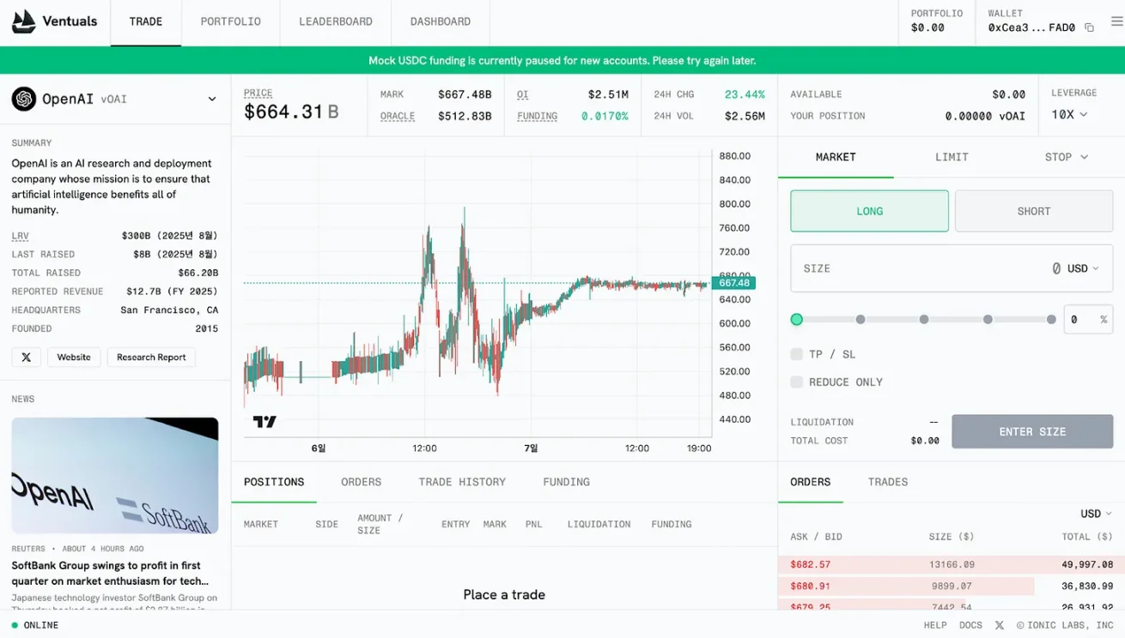Open the LEADERBOARD page
Image resolution: width=1125 pixels, height=638 pixels.
point(335,21)
